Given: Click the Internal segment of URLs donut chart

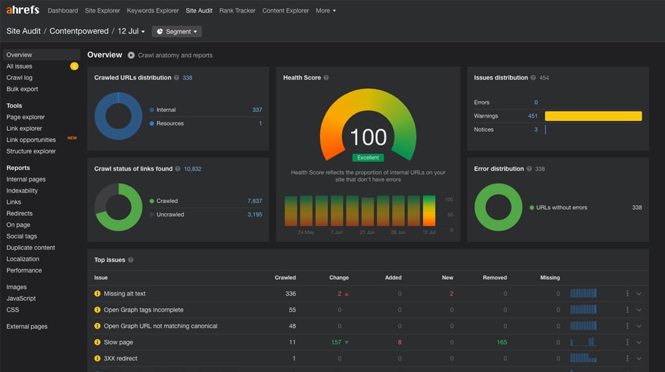Looking at the screenshot, I should (x=100, y=116).
